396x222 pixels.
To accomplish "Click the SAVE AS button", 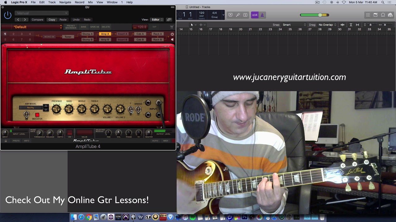I will (x=95, y=27).
